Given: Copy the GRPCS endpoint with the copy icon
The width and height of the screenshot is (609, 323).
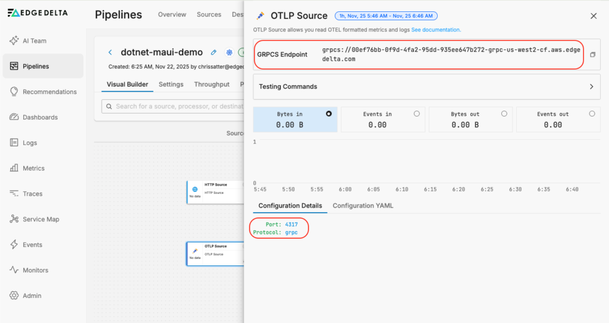Looking at the screenshot, I should [592, 55].
